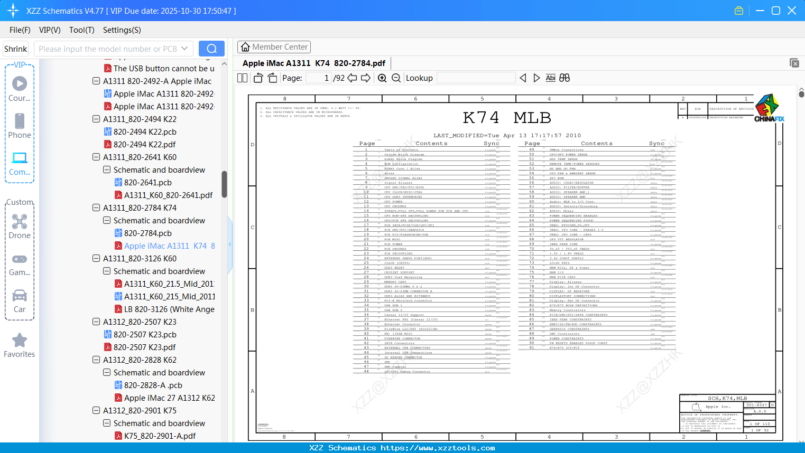805x453 pixels.
Task: Open the Member Center
Action: pos(274,47)
